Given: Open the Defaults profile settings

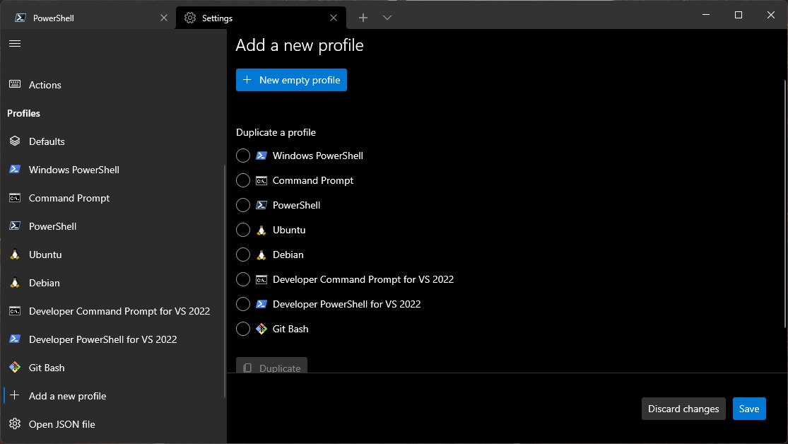Looking at the screenshot, I should point(113,141).
